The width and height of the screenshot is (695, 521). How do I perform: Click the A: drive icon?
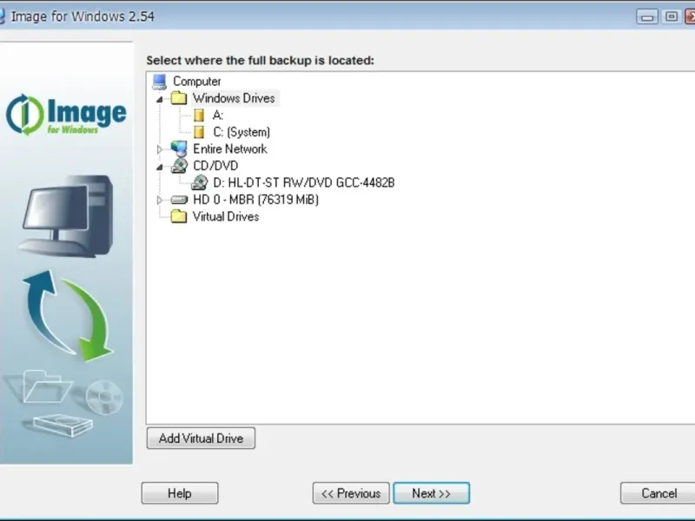pyautogui.click(x=199, y=115)
